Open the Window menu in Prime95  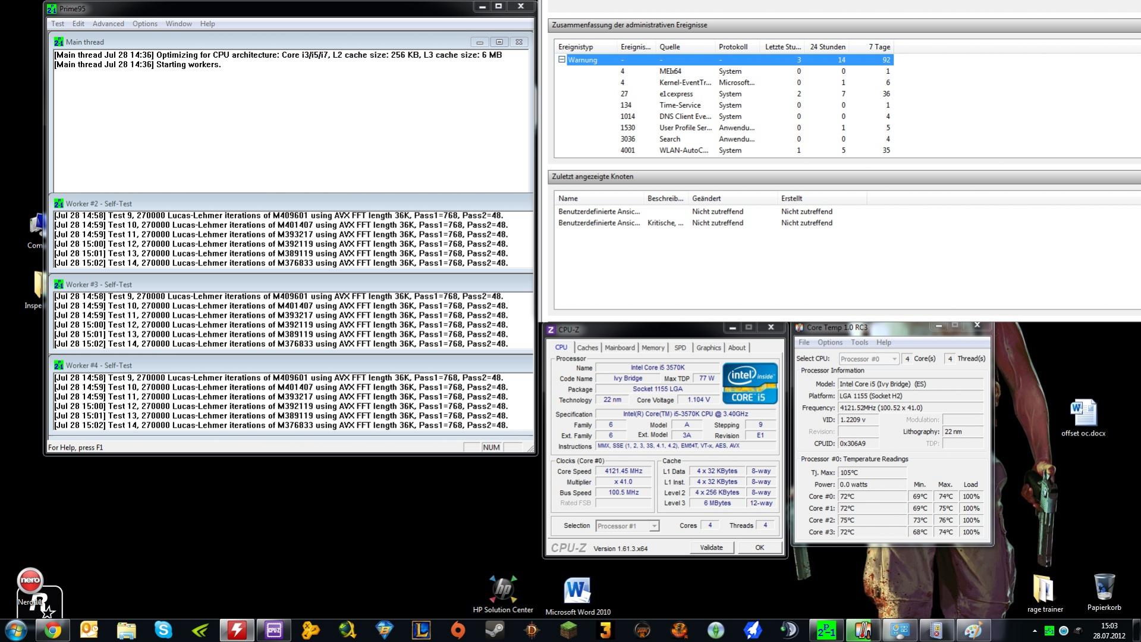[x=178, y=24]
